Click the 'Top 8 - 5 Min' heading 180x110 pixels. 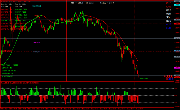click(20, 4)
